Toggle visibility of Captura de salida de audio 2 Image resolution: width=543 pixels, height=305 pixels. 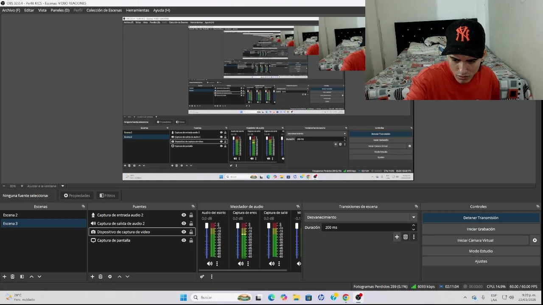pos(184,224)
